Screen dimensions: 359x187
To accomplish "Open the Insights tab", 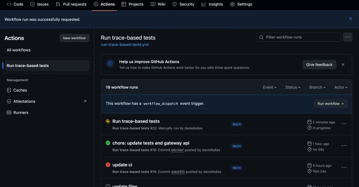I will (212, 4).
